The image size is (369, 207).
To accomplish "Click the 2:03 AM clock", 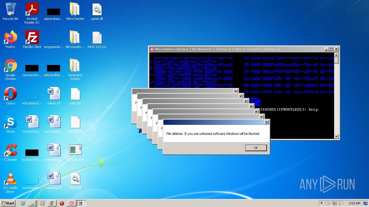I will pyautogui.click(x=354, y=203).
